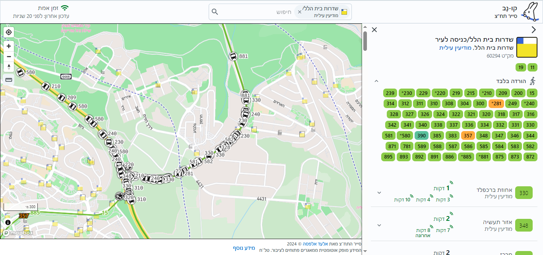Select the orange 281* route chip

point(496,104)
